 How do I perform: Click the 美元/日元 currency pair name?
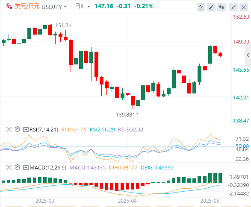pyautogui.click(x=27, y=6)
